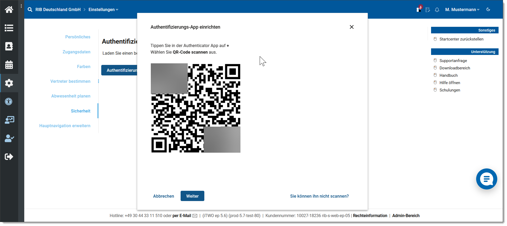
Task: Toggle dark mode moon icon
Action: pos(488,9)
